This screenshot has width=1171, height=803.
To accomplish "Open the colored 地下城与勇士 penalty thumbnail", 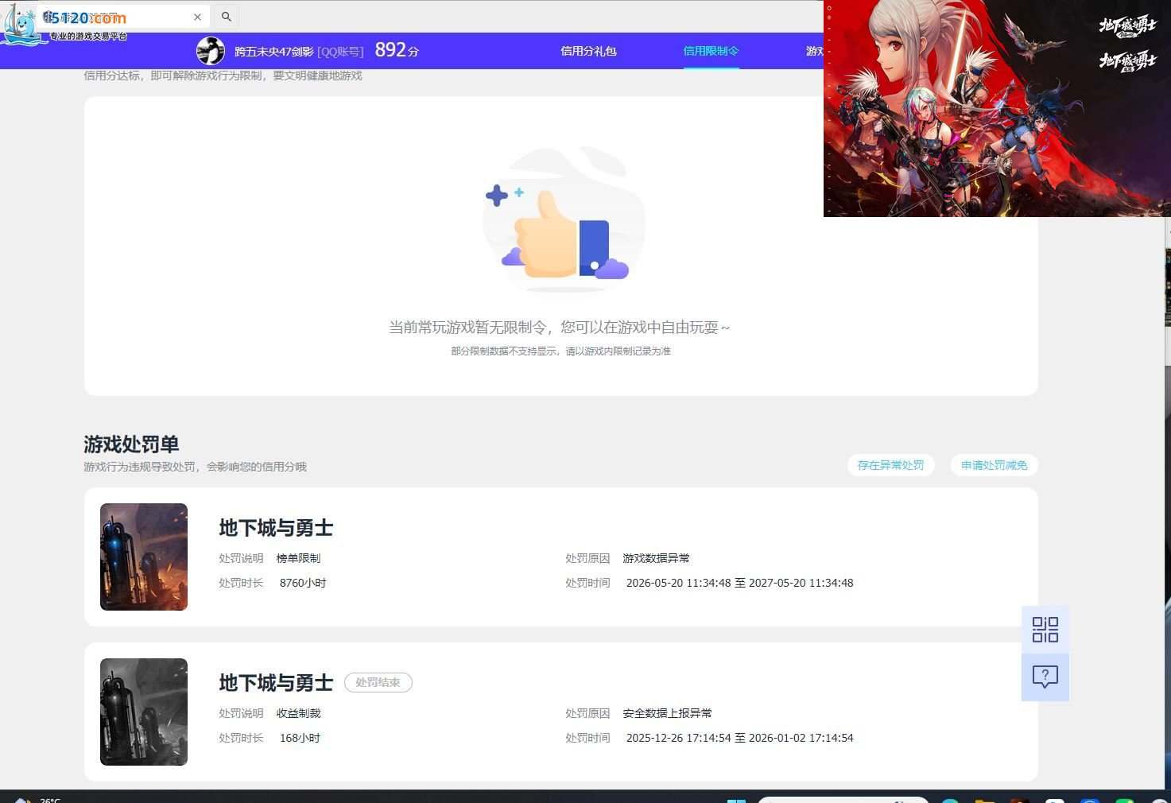I will (144, 557).
